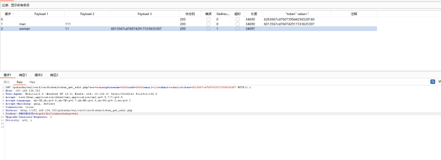Select the Raw view tab
The image size is (441, 160).
pos(20,82)
